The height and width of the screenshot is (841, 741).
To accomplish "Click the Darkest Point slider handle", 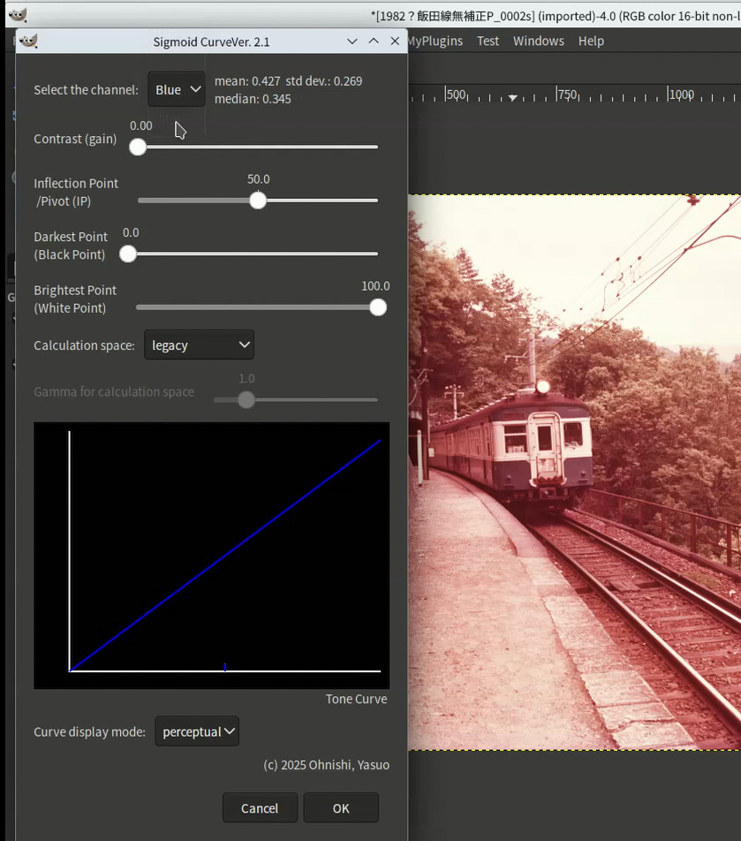I will [128, 254].
